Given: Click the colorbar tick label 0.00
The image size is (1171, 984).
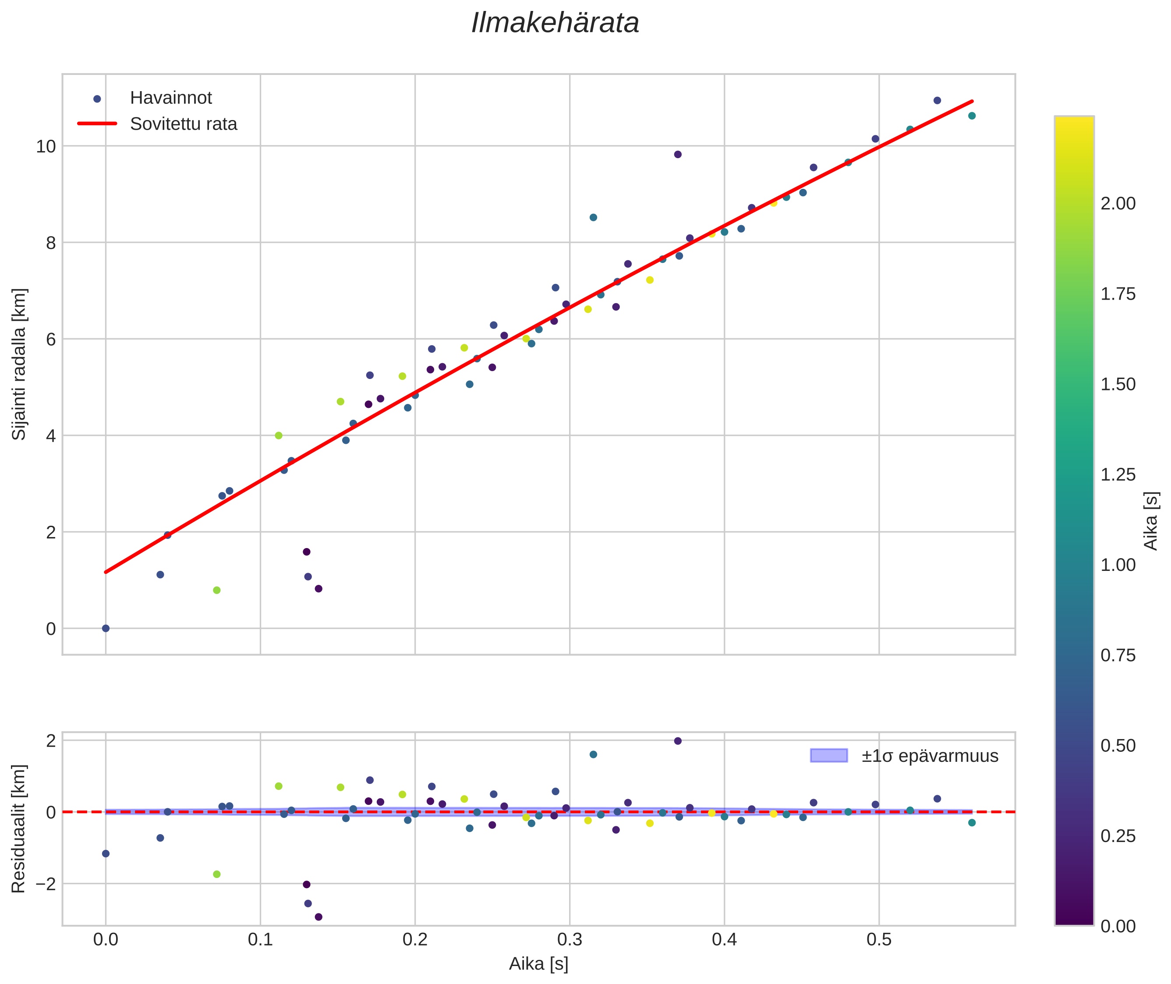Looking at the screenshot, I should click(1118, 927).
